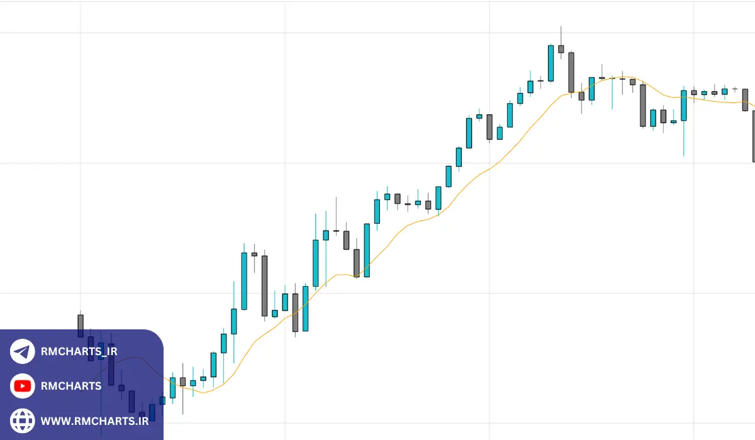Image resolution: width=755 pixels, height=440 pixels.
Task: Select the doji with the tall upper wick mid-chart
Action: point(336,231)
